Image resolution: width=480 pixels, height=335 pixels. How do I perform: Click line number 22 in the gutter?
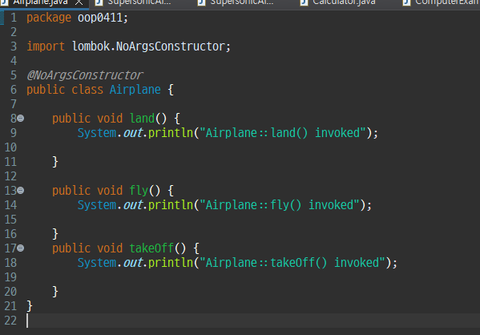pyautogui.click(x=10, y=321)
